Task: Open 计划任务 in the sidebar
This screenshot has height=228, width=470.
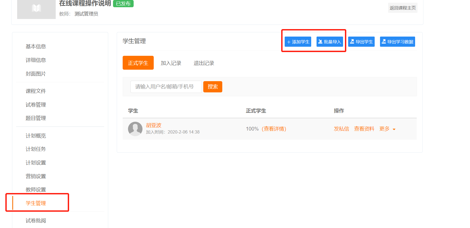Action: tap(36, 149)
